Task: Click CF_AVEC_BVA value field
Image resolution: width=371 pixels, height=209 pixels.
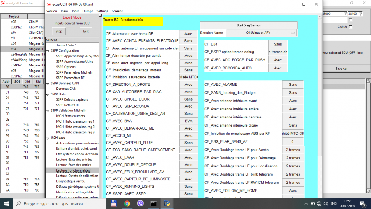Action: pos(188,121)
